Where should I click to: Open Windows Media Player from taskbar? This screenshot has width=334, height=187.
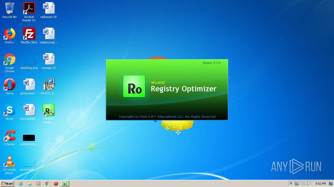(38, 184)
